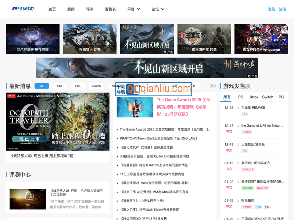Select the All filter in 最新消息

(42, 86)
